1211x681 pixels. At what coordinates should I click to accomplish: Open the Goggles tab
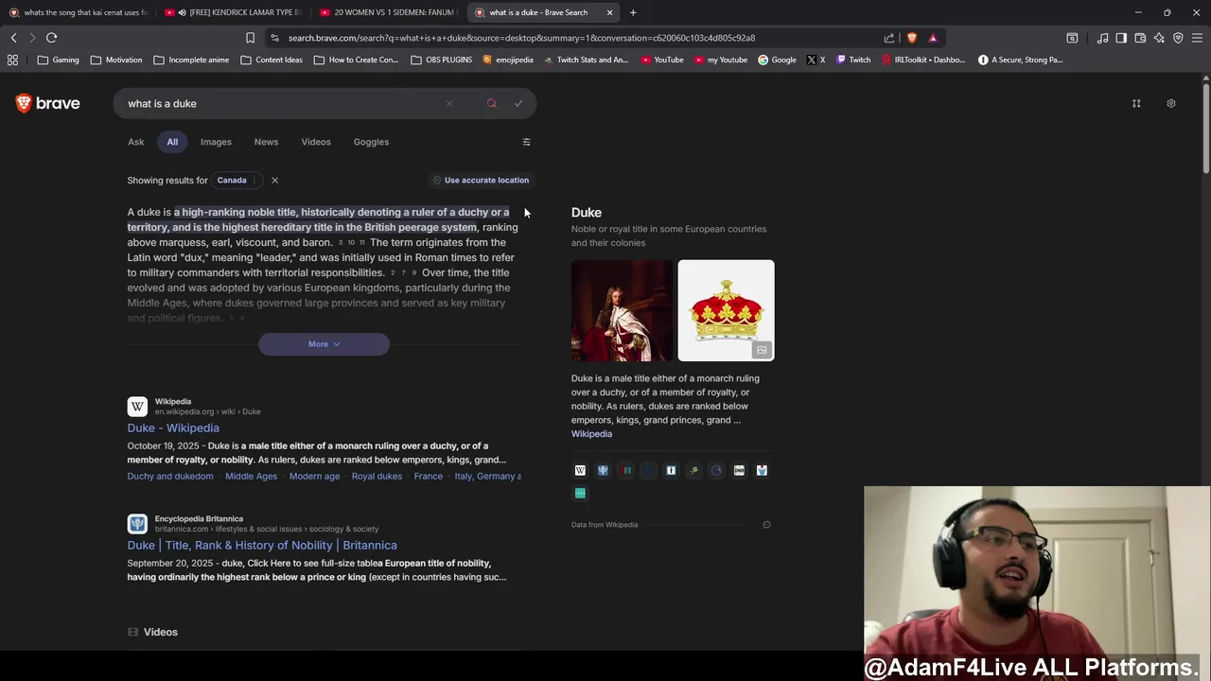[x=371, y=142]
